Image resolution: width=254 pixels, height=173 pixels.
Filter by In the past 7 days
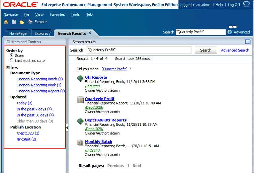tap(34, 109)
